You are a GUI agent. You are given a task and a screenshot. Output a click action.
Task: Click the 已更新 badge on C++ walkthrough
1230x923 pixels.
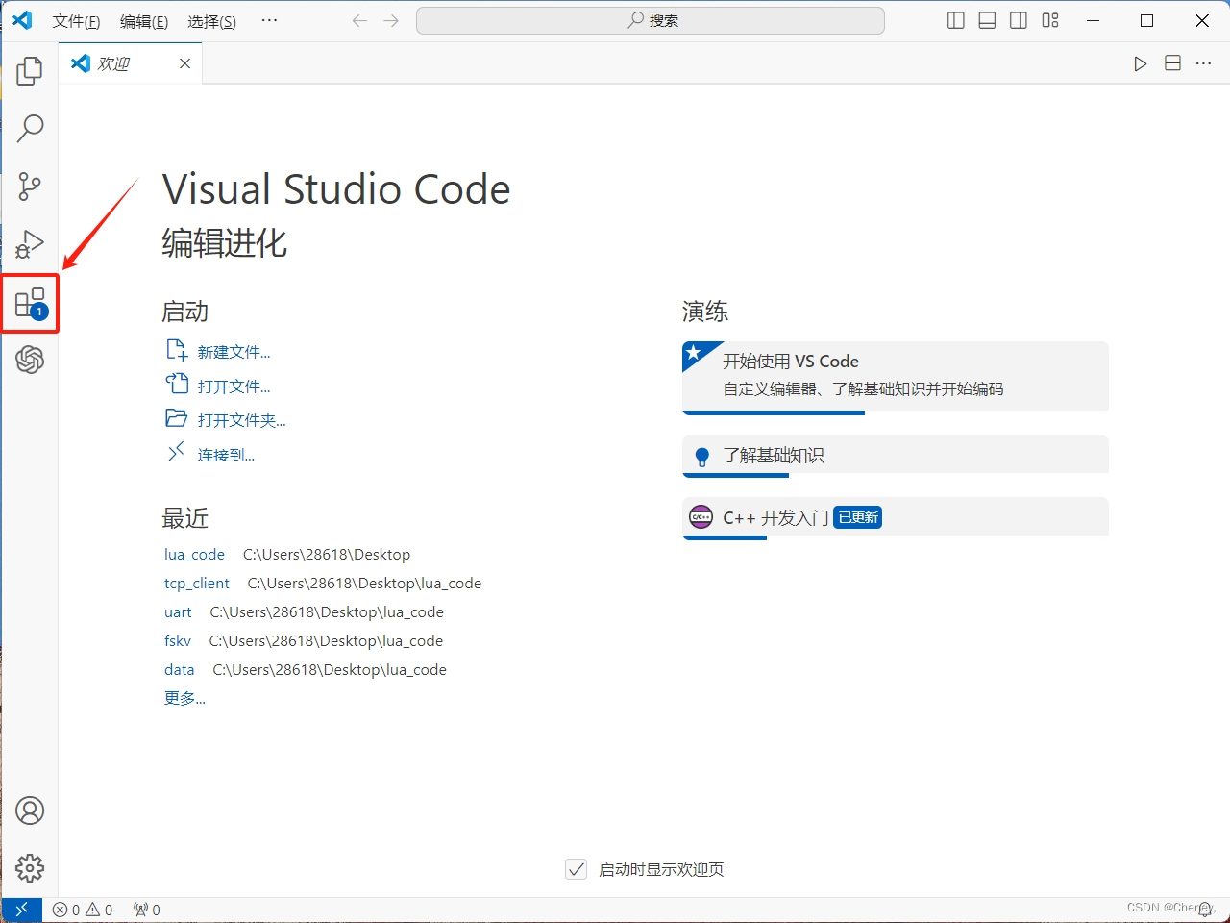pyautogui.click(x=858, y=517)
